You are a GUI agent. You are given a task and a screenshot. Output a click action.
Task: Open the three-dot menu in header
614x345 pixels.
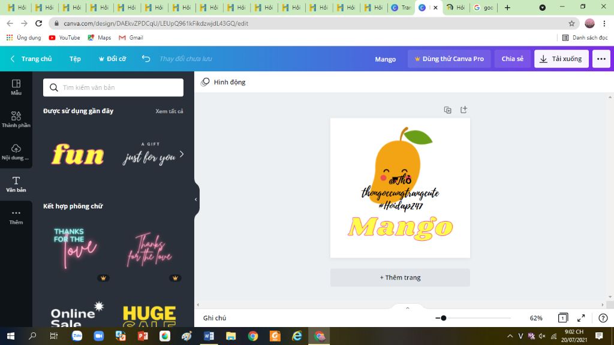click(x=601, y=59)
